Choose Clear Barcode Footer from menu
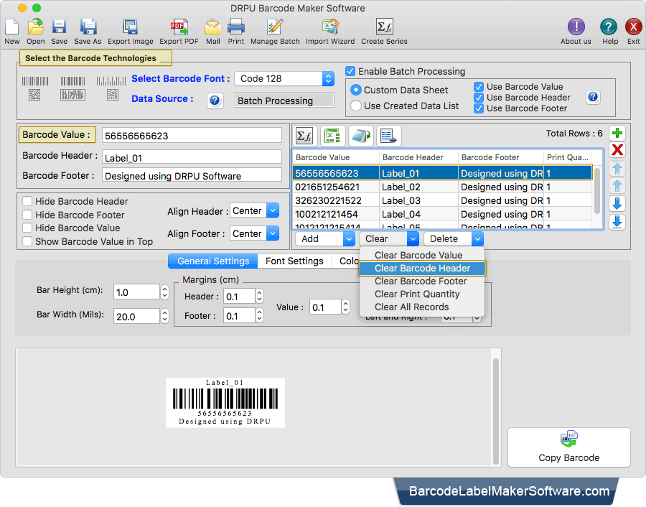Image resolution: width=646 pixels, height=507 pixels. click(422, 281)
